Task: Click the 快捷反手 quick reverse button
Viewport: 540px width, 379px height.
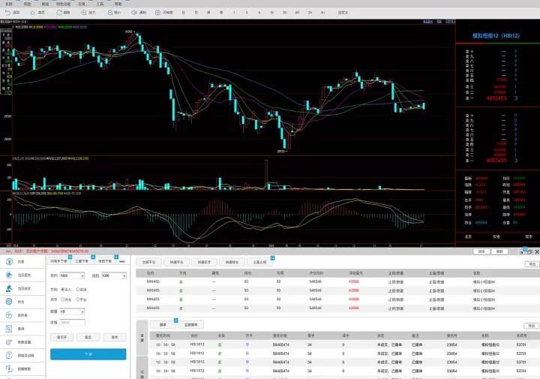Action: click(x=204, y=262)
